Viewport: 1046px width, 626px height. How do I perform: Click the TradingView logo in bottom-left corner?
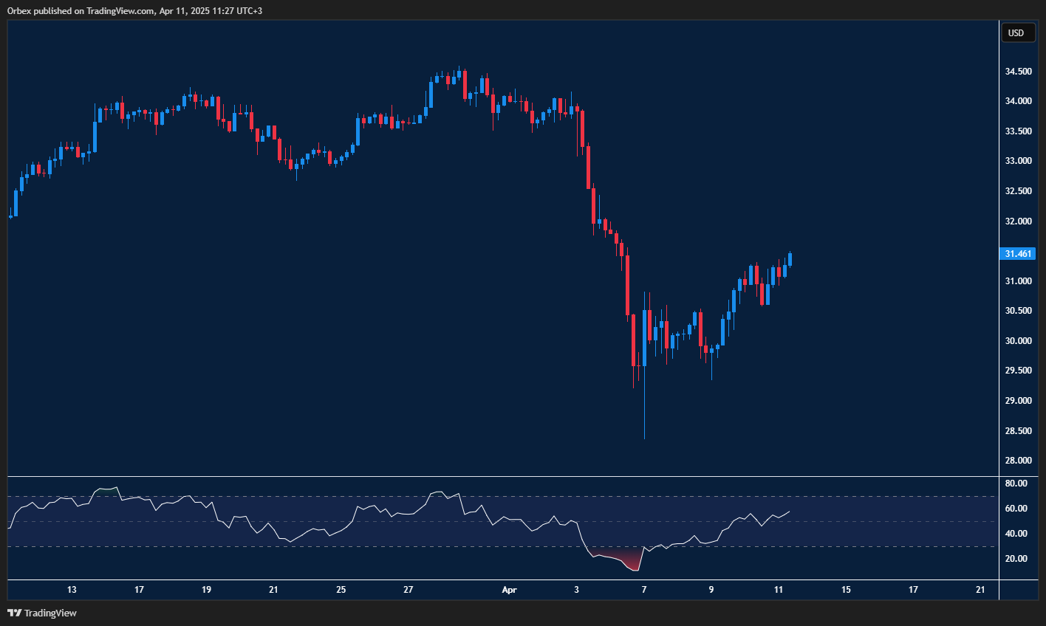(42, 613)
